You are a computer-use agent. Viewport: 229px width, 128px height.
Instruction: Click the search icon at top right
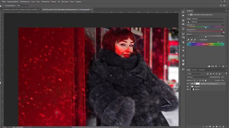tap(221, 6)
